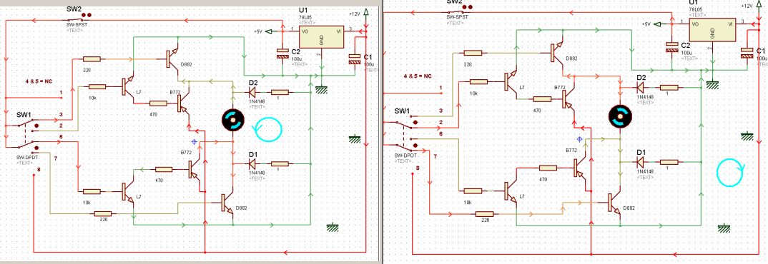
Task: Select U1 78L05 regulator in right schematic
Action: coord(712,29)
